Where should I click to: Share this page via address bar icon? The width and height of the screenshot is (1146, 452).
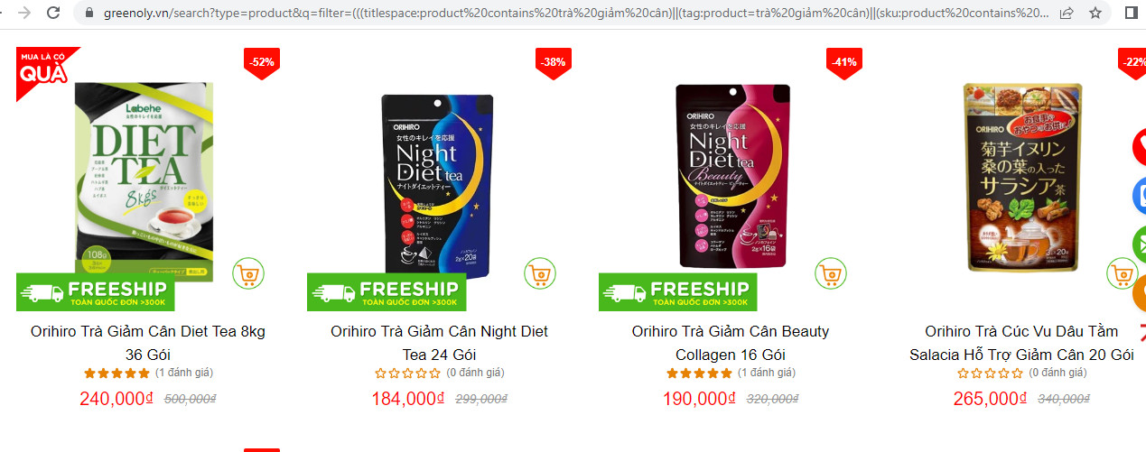click(x=1067, y=13)
